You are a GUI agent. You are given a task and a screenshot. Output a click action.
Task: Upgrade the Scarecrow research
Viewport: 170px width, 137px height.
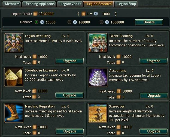click(x=154, y=131)
